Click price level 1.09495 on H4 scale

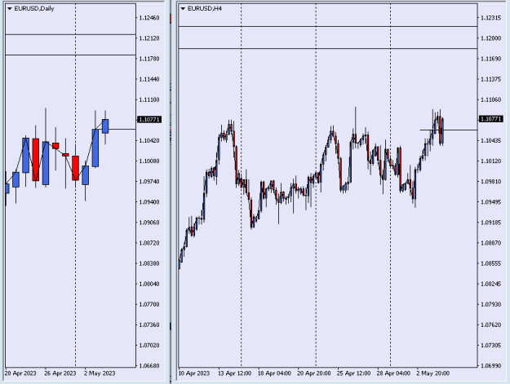coord(490,202)
